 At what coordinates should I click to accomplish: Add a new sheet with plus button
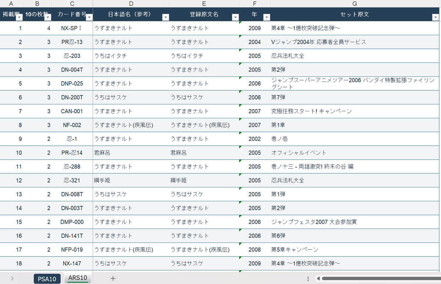coord(113,278)
